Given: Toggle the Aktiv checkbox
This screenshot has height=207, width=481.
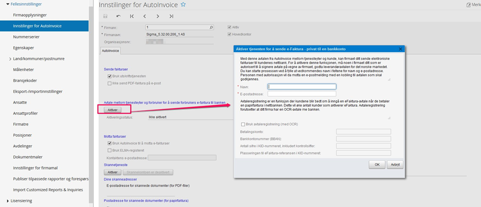Looking at the screenshot, I should [x=229, y=27].
